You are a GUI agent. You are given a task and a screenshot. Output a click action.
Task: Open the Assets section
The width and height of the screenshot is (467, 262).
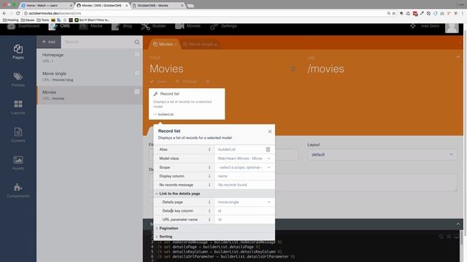(18, 163)
